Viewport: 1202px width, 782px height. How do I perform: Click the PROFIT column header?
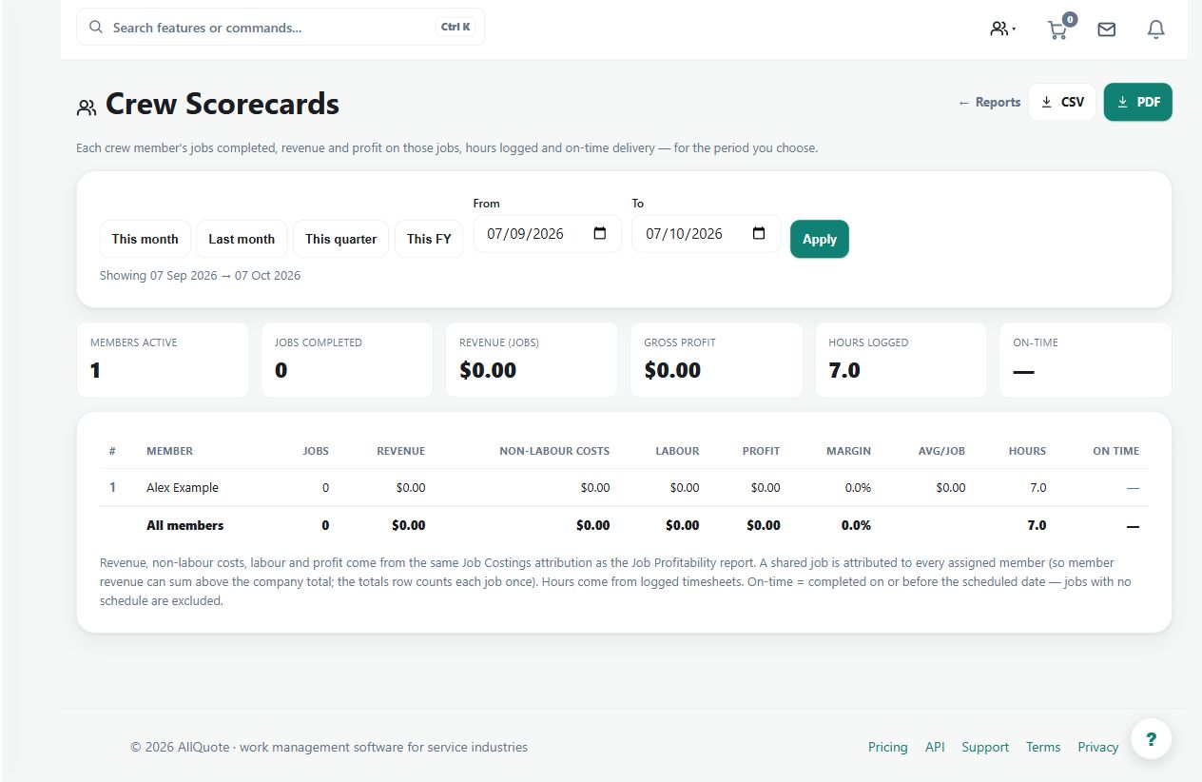pos(762,451)
